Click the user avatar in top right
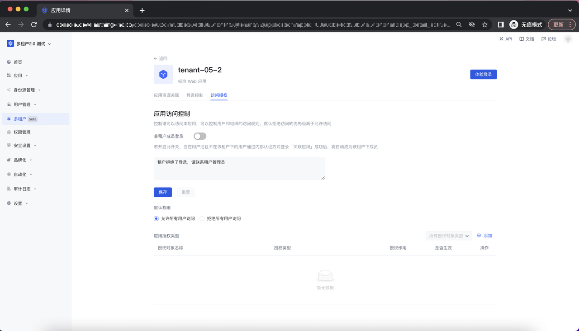The height and width of the screenshot is (331, 579). (568, 39)
